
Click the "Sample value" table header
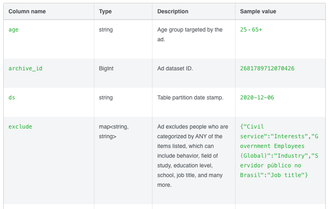tap(258, 11)
